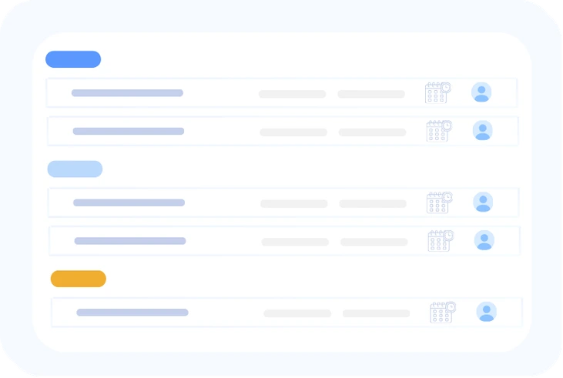Click the calendar icon in the first row
563x378 pixels.
(437, 93)
